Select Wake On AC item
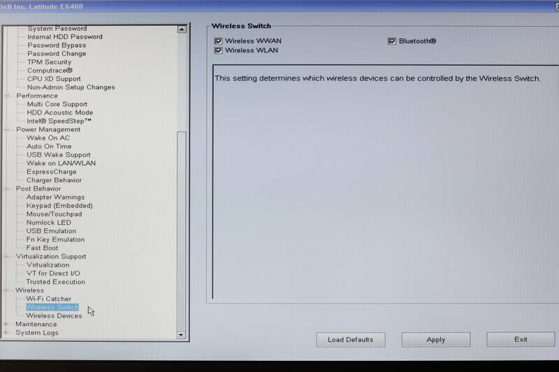 click(48, 137)
